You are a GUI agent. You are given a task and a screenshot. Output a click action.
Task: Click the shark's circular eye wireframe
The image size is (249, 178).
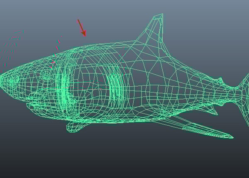(46, 76)
